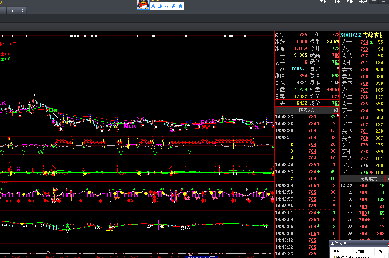
Task: Select the tick trade row at 14:42:31
Action: click(x=305, y=137)
